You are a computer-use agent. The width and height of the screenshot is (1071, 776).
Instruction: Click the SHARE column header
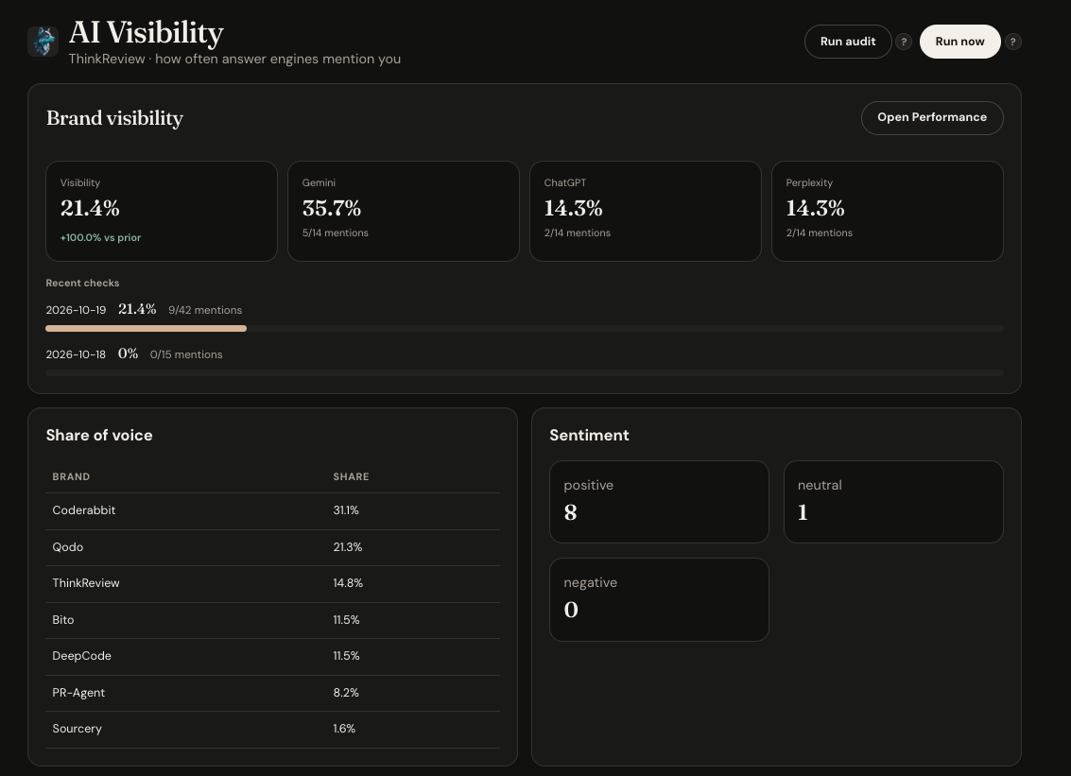pos(351,476)
